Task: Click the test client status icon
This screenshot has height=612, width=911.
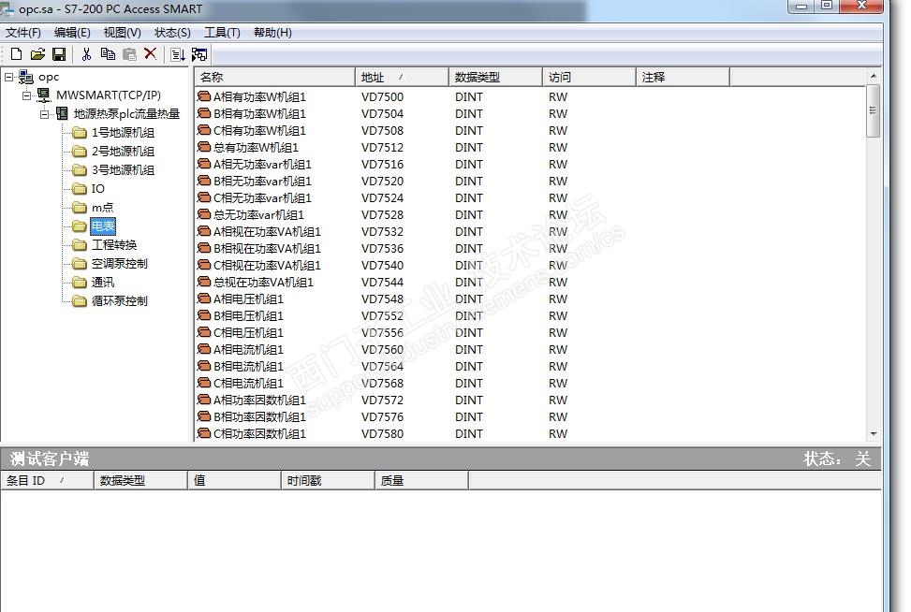Action: pos(199,54)
